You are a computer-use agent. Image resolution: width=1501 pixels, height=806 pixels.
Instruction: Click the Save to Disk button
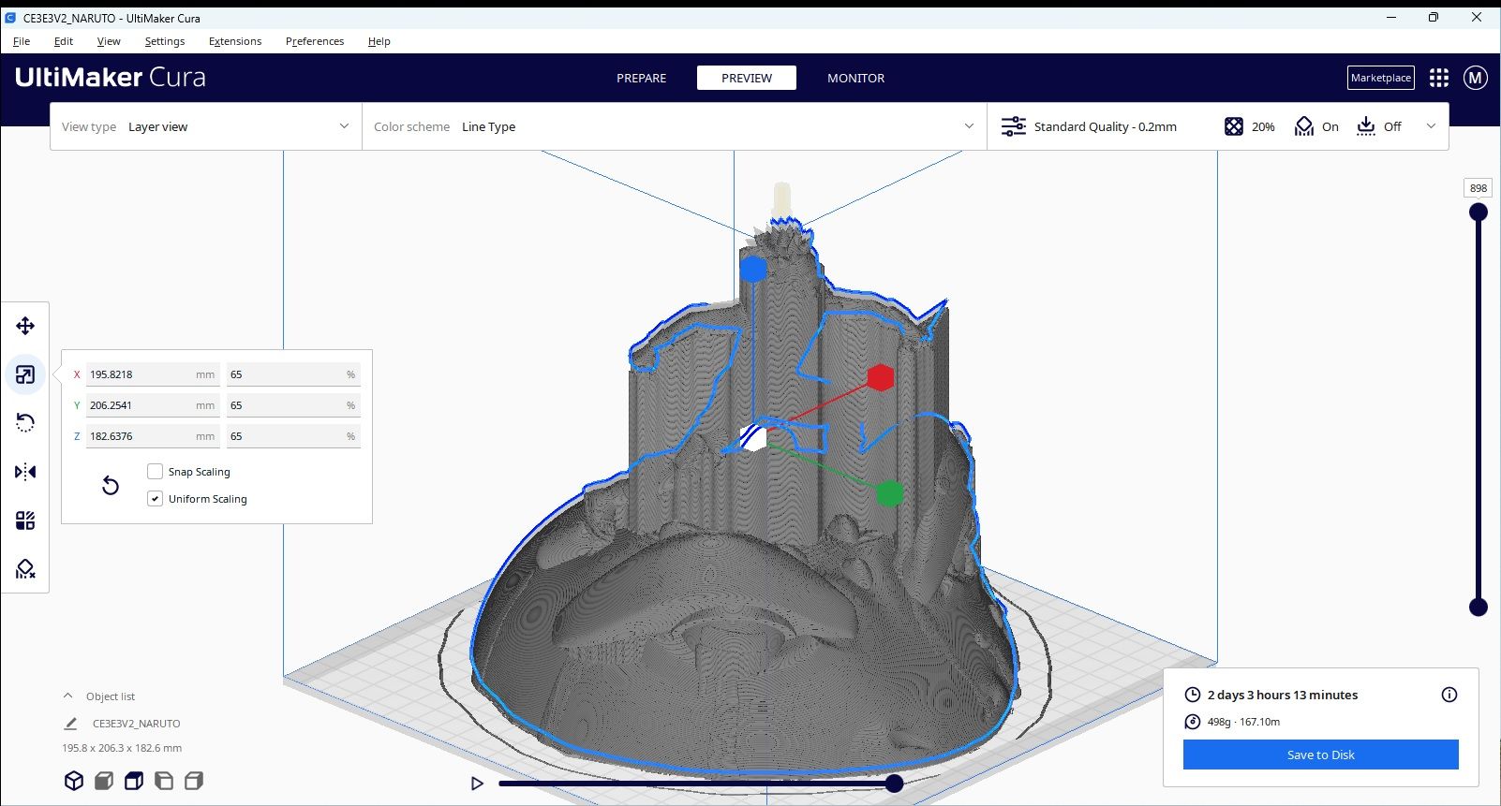click(x=1321, y=755)
